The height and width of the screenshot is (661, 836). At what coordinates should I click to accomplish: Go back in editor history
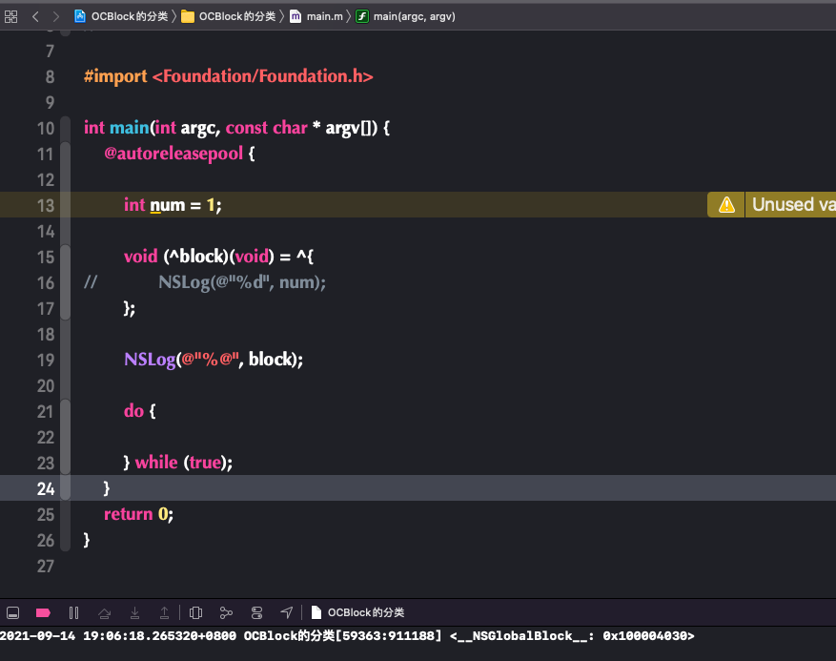click(x=35, y=16)
